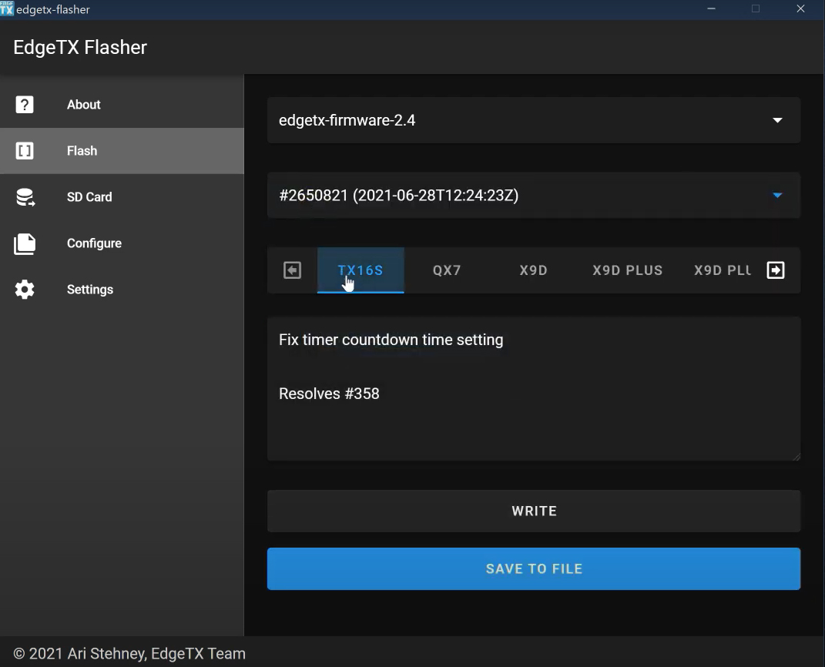Click 'Fix timer countdown time setting' text
This screenshot has height=667, width=825.
[x=391, y=340]
